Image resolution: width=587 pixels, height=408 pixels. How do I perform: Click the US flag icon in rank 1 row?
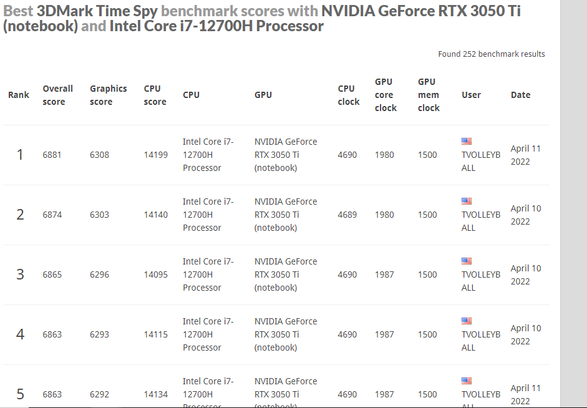(467, 141)
